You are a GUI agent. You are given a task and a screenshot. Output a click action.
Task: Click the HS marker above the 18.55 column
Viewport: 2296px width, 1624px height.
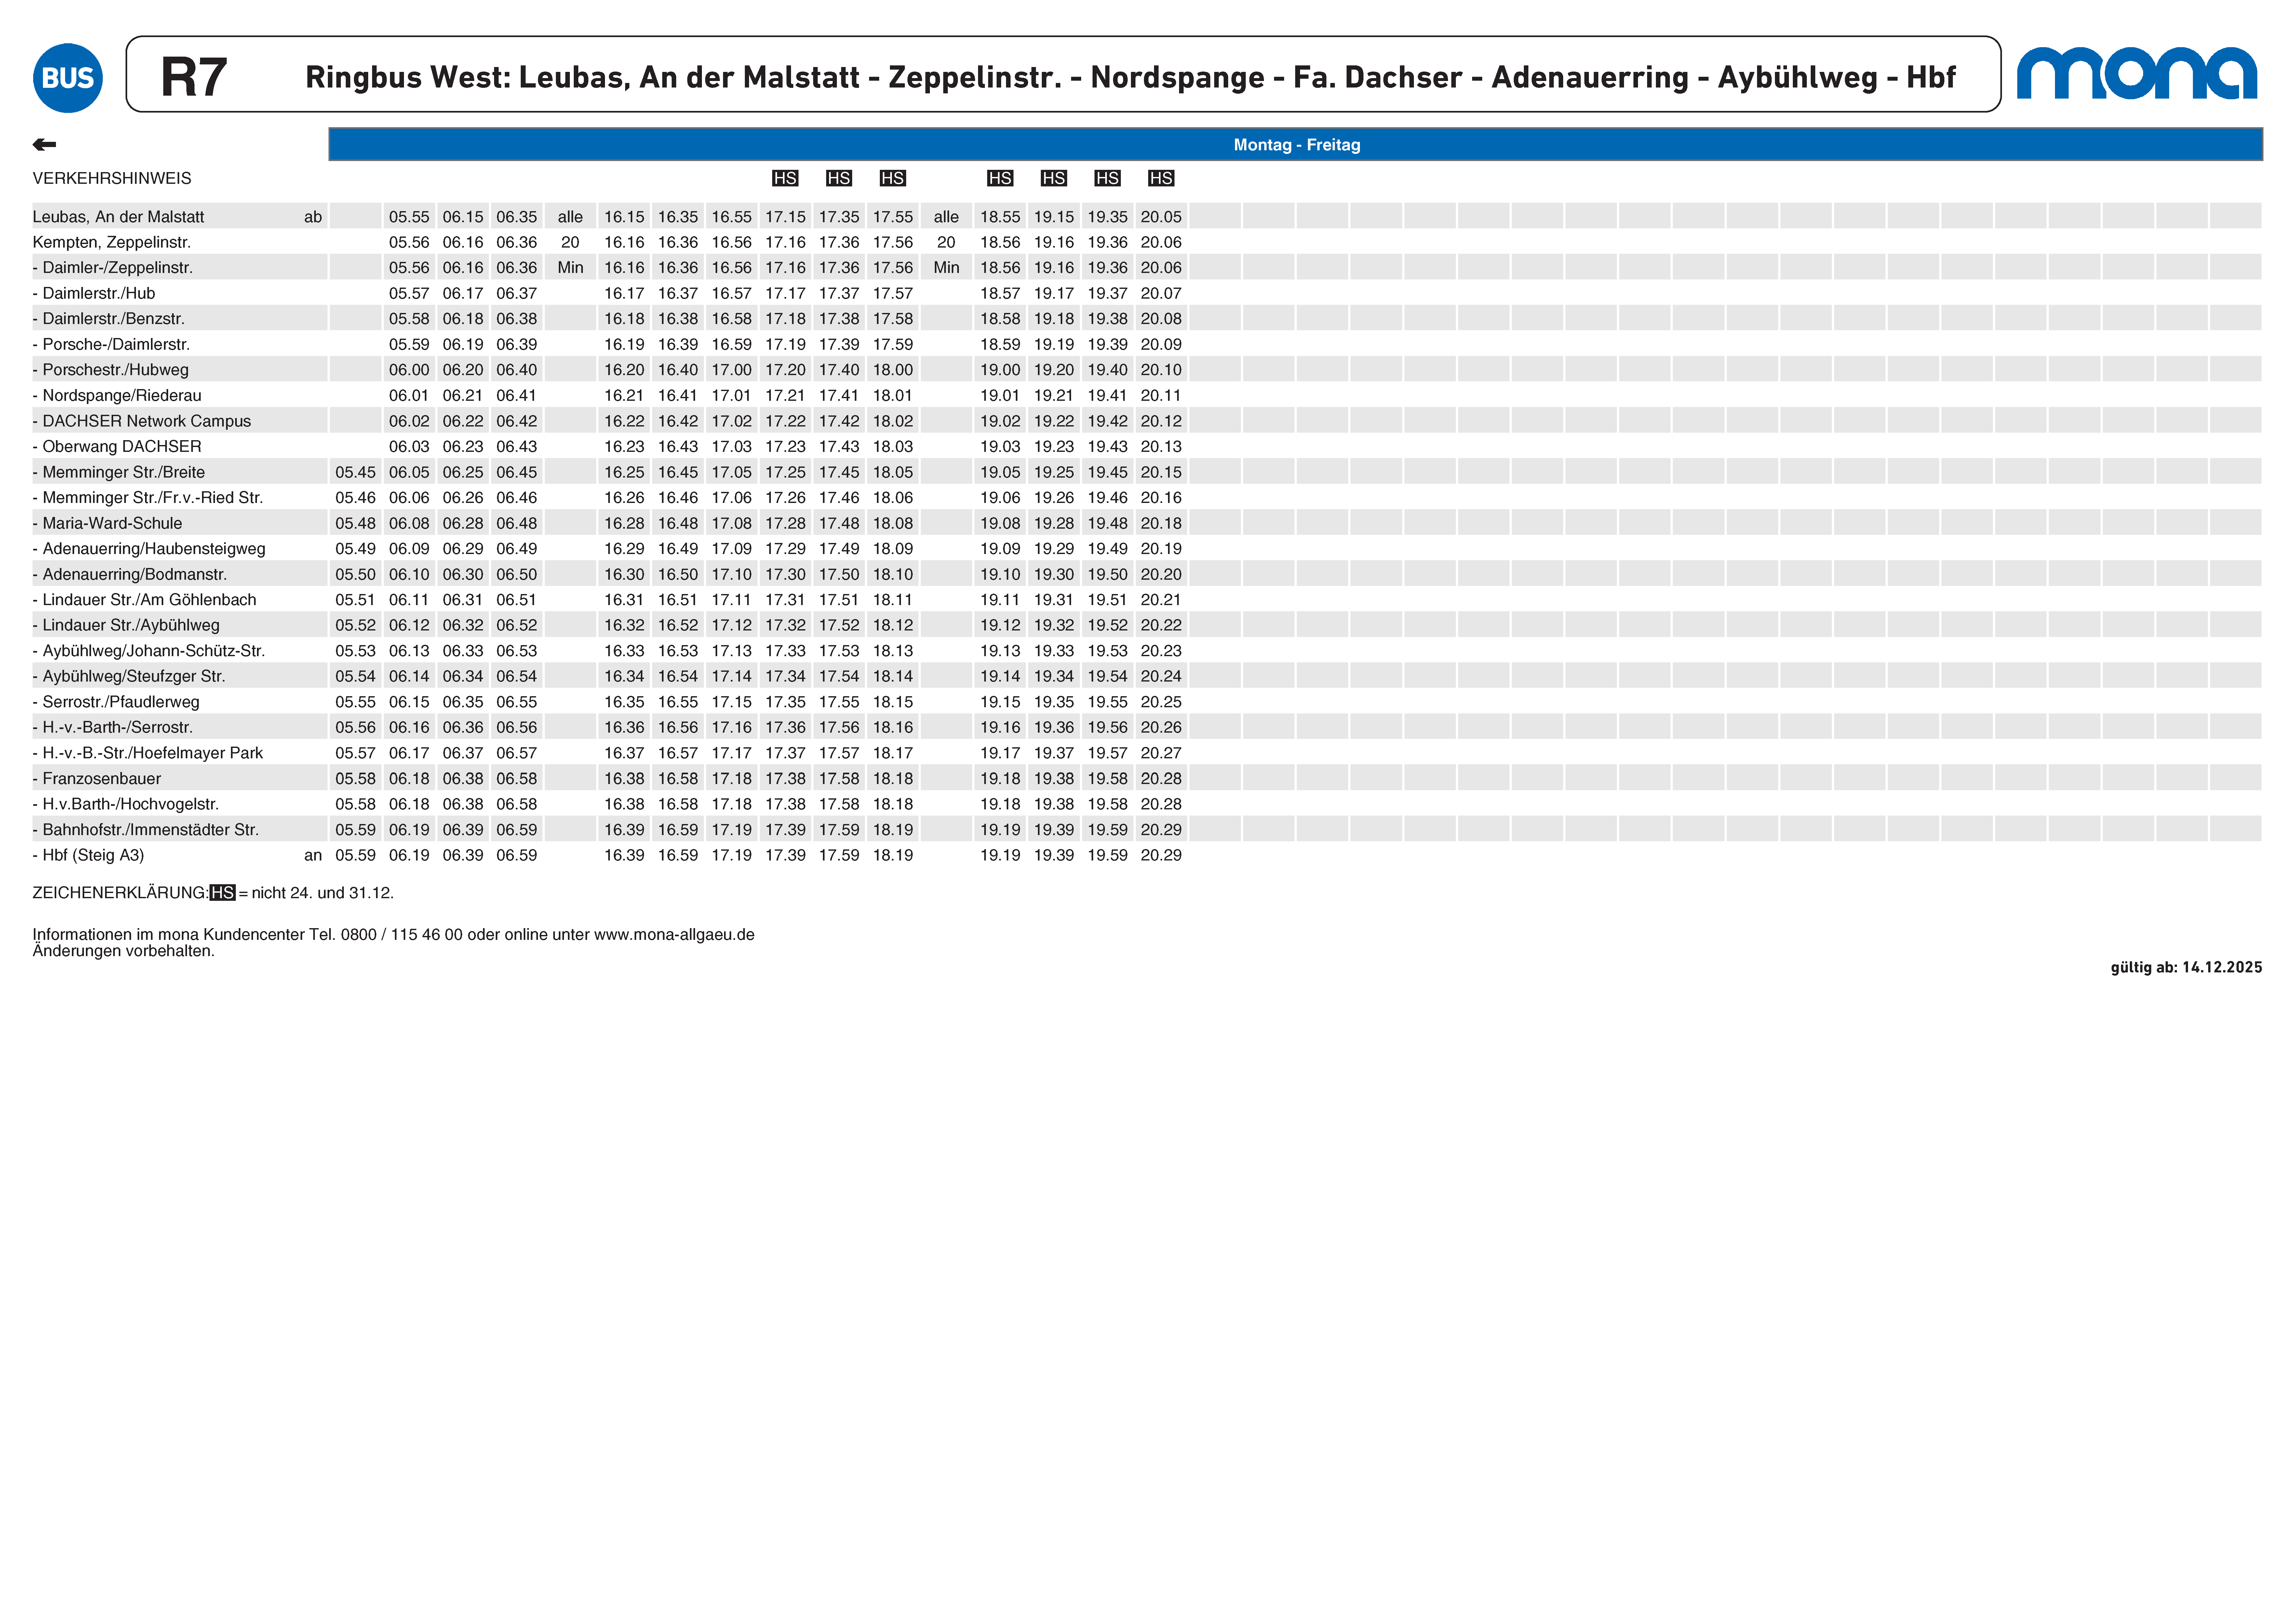pos(1000,178)
